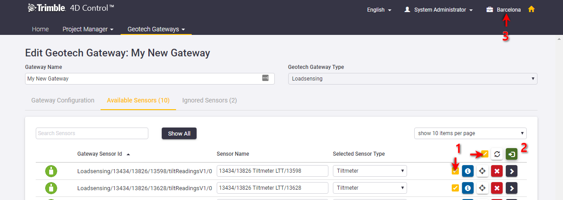Image resolution: width=563 pixels, height=200 pixels.
Task: Open System Administrator user menu
Action: point(438,10)
